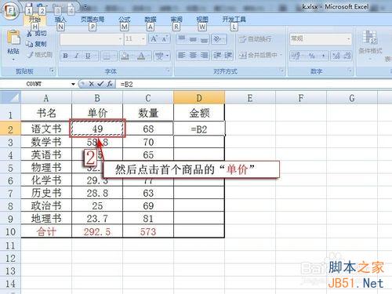Open the Page Layout (页面布局) tab
The width and height of the screenshot is (392, 294).
(93, 20)
